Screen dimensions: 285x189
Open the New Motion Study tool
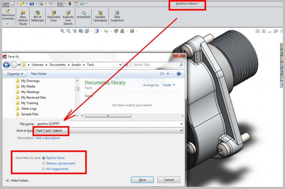(23, 18)
